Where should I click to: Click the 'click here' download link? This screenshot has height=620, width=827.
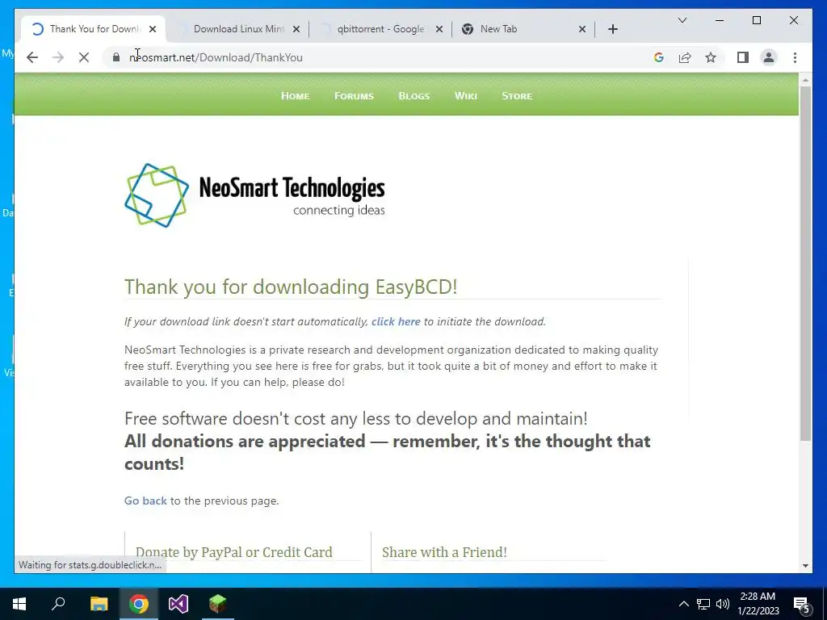tap(396, 321)
